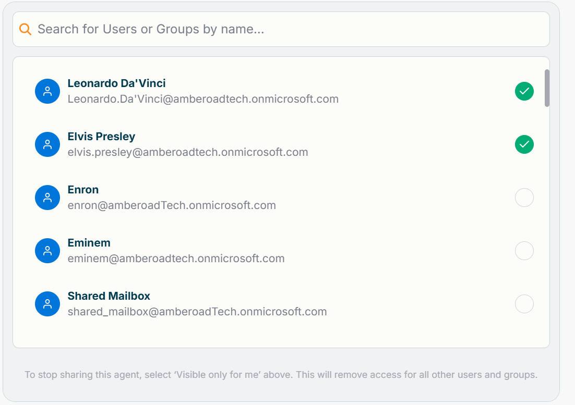Click Leonardo Da'Vinci's user avatar icon
This screenshot has width=575, height=405.
pyautogui.click(x=47, y=91)
